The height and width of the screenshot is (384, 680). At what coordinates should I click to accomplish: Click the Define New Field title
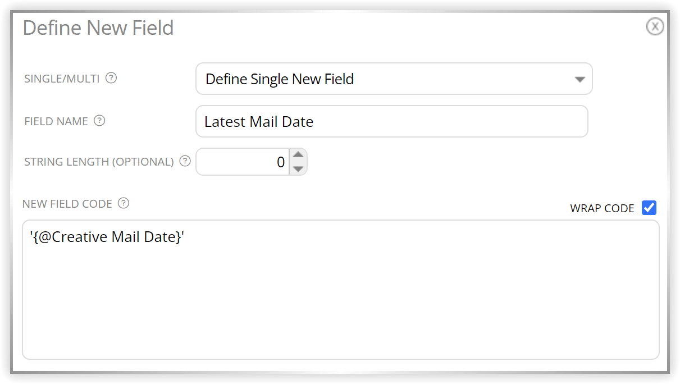pos(98,28)
